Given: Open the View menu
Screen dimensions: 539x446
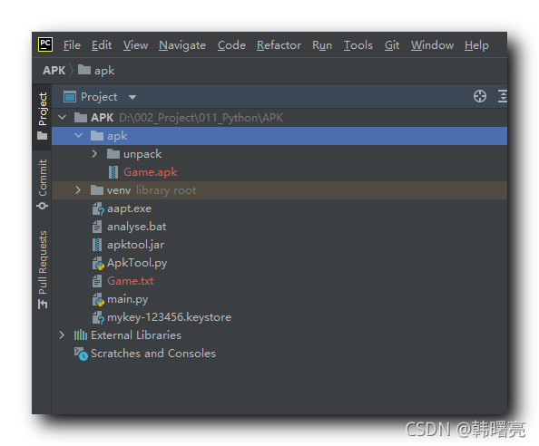Looking at the screenshot, I should [x=135, y=45].
